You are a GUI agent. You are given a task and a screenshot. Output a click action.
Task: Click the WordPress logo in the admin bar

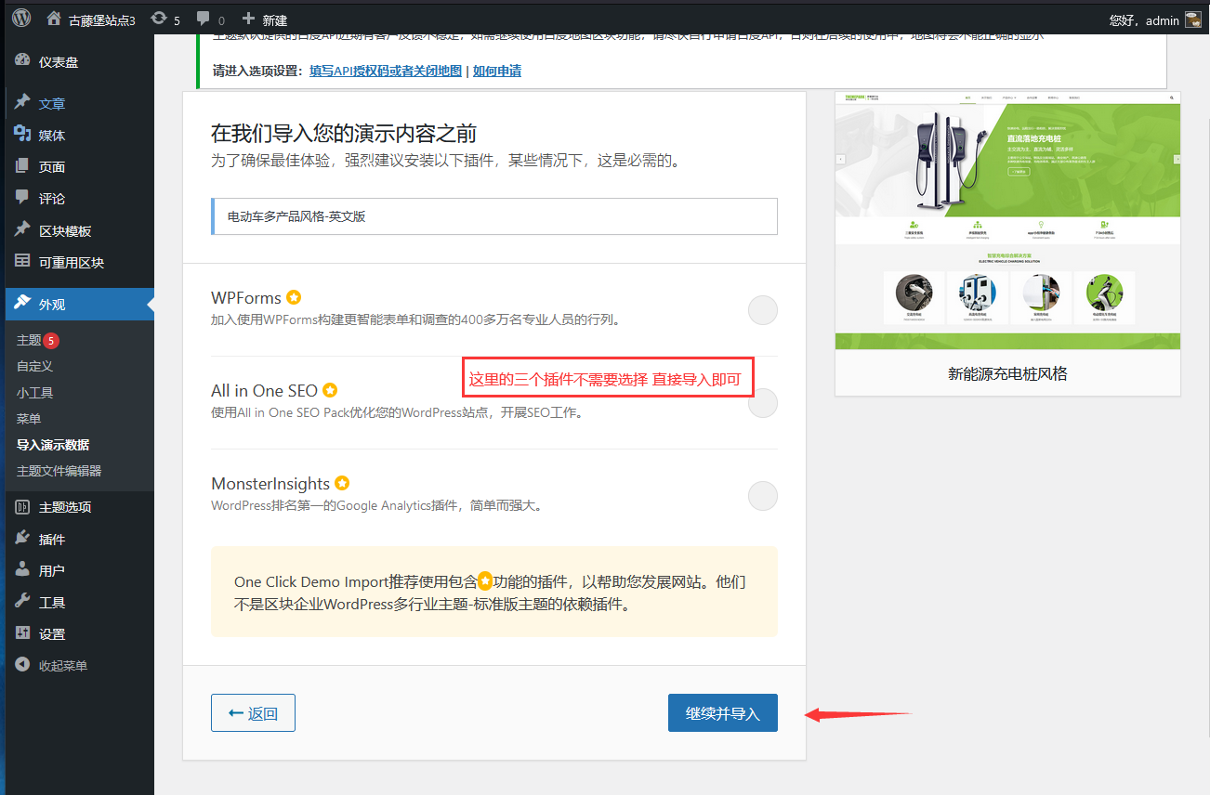20,19
